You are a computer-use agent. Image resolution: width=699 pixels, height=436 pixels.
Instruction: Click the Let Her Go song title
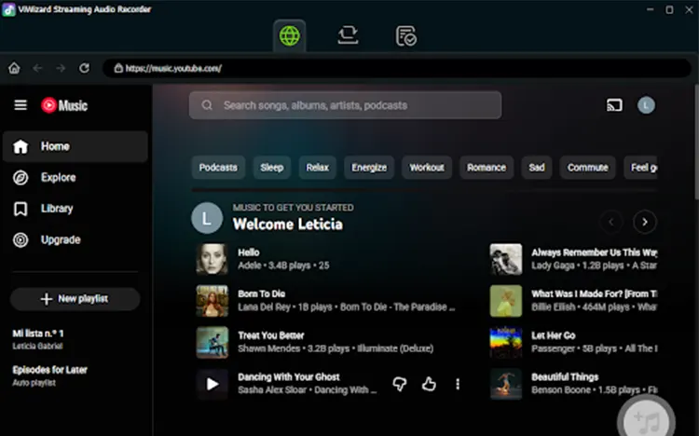554,335
